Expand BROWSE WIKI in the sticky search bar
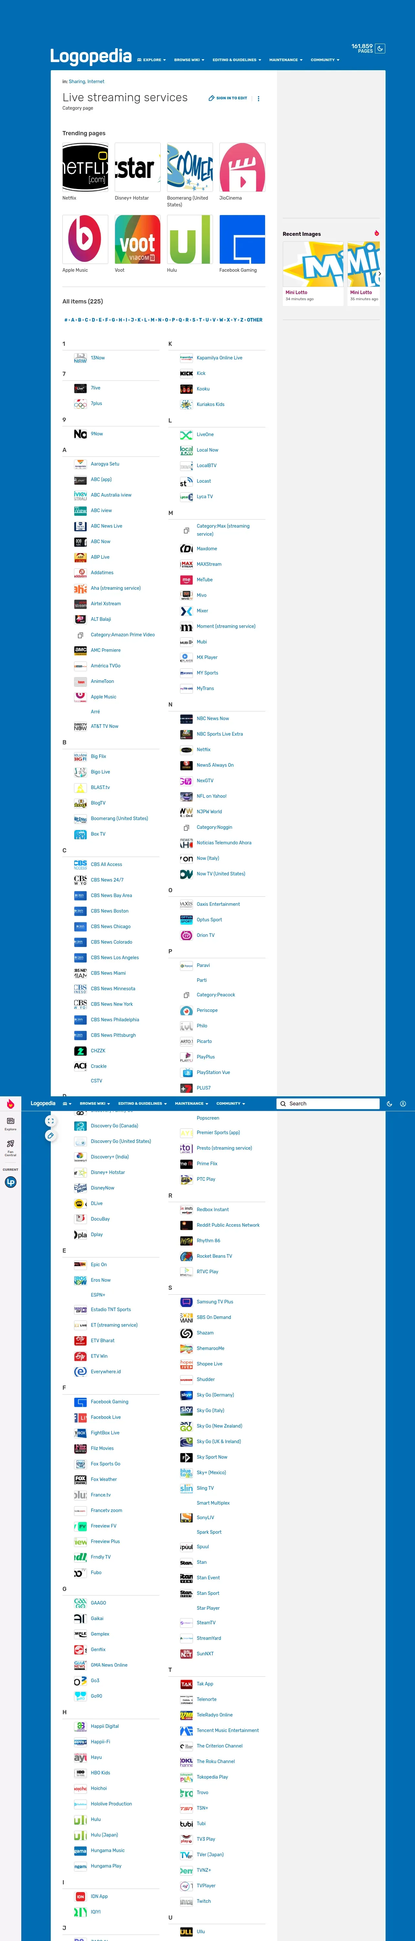415x1941 pixels. [x=95, y=1103]
